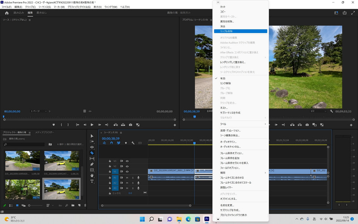Screen dimensions: 358x224
Task: Open the シーケンス(S) menu
Action: (x=46, y=7)
